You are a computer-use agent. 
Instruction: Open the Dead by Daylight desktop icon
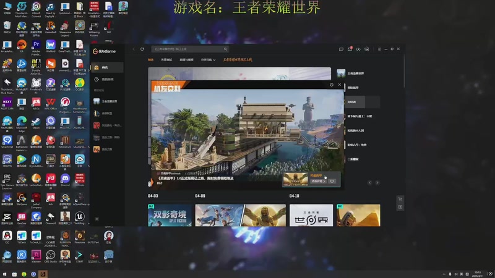tap(51, 9)
